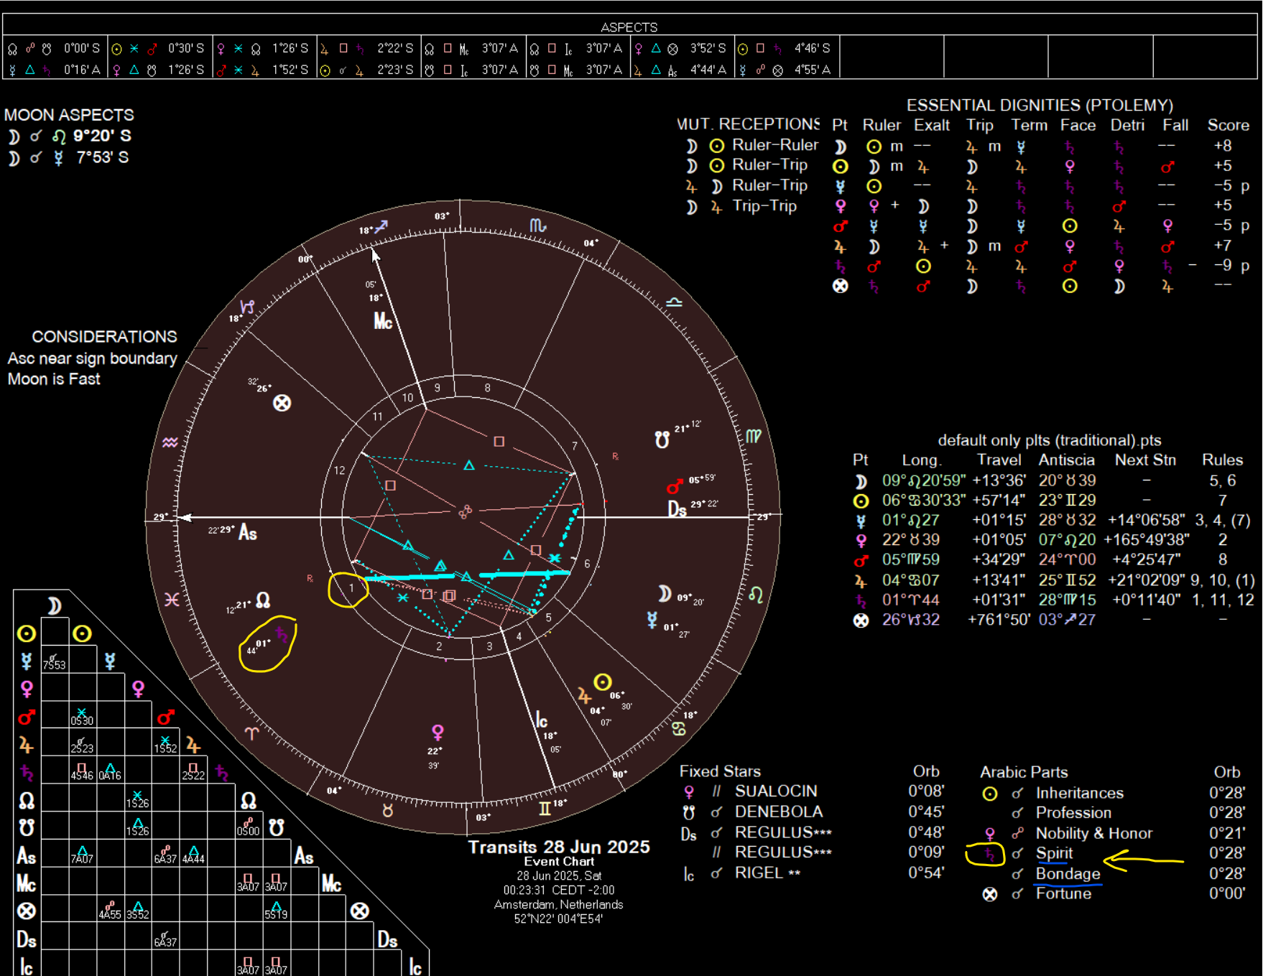Viewport: 1263px width, 976px height.
Task: Select the +761°50' travel value for Fortune
Action: 999,620
